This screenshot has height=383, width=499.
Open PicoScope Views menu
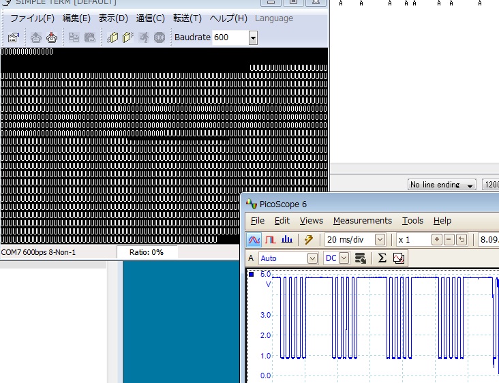click(x=312, y=221)
